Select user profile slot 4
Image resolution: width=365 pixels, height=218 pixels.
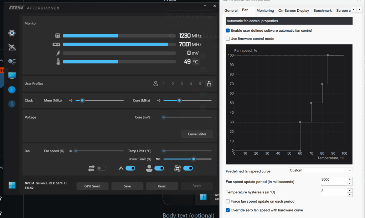tap(191, 84)
